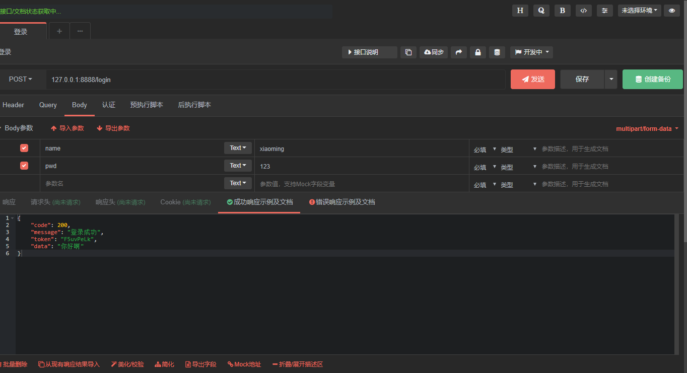Click the 同步 sync button
Screen dimensions: 687x373
coord(434,52)
